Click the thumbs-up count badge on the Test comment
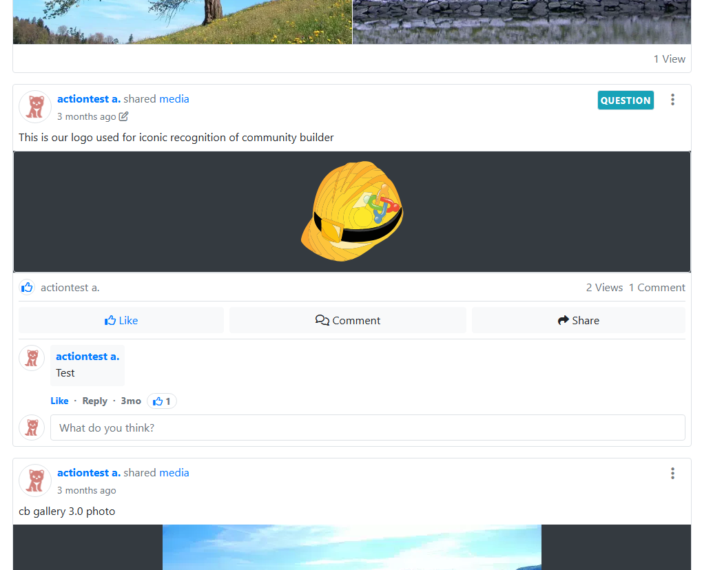 click(x=162, y=401)
